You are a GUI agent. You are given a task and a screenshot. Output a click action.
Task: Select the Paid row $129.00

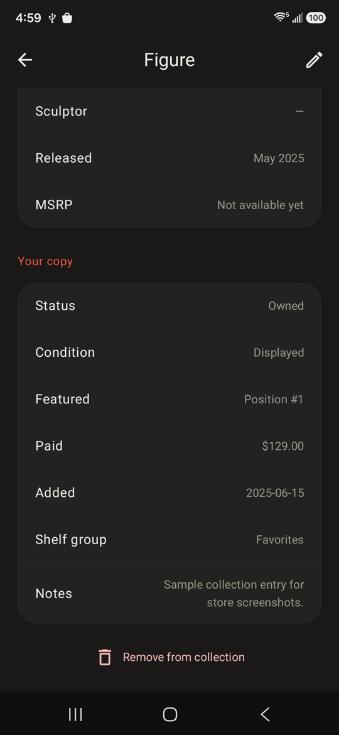pyautogui.click(x=169, y=446)
